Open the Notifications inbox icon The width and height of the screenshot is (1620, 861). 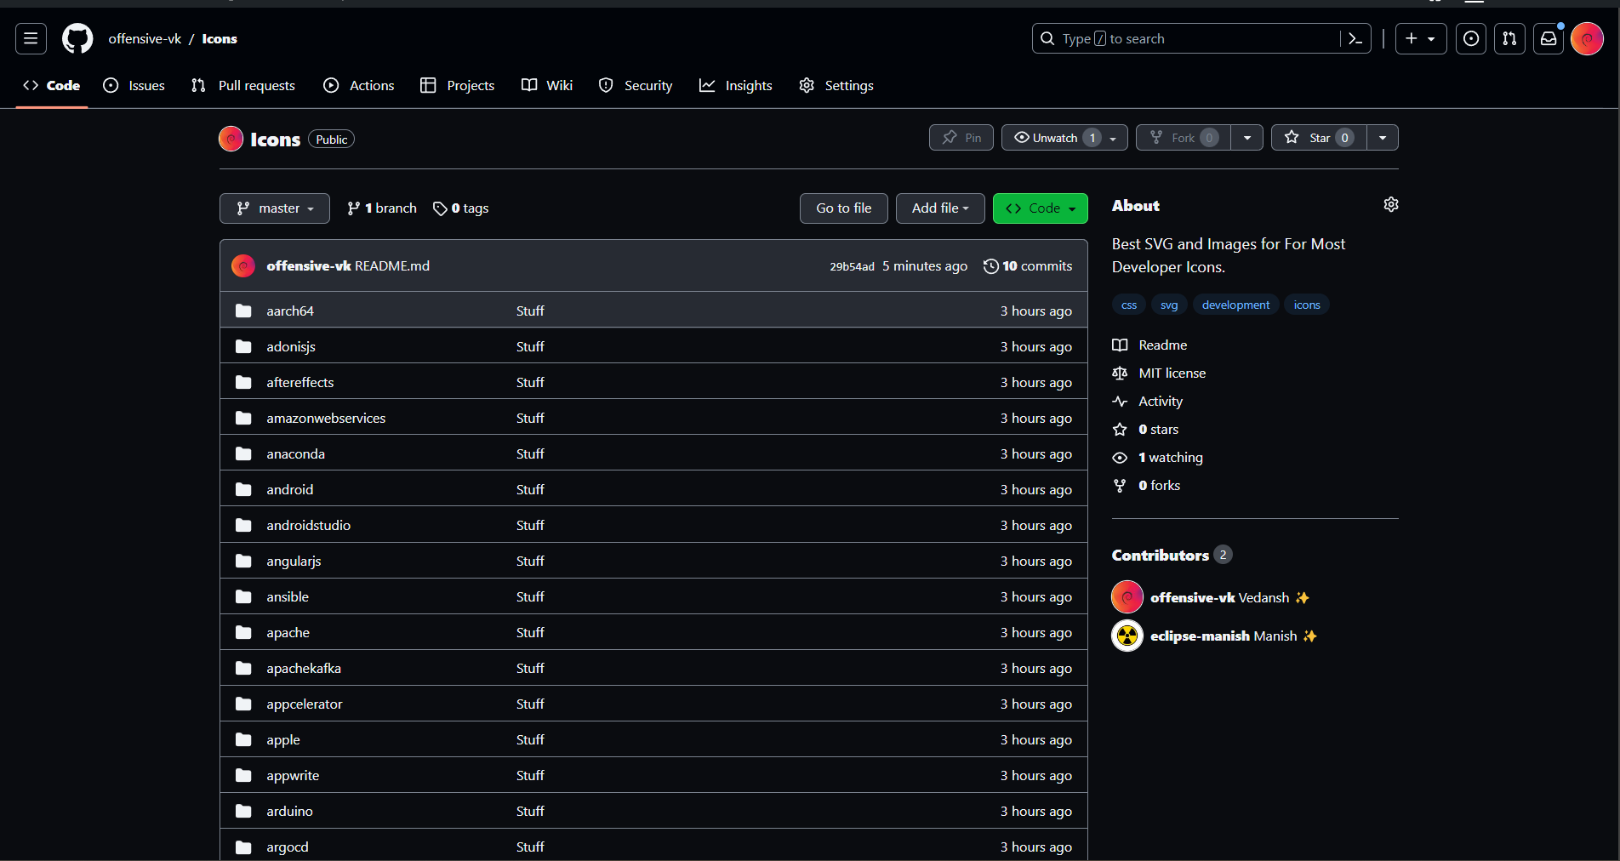1549,38
